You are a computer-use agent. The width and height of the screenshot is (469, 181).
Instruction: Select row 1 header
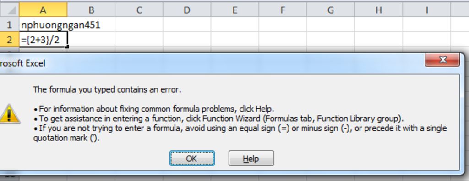pos(9,25)
